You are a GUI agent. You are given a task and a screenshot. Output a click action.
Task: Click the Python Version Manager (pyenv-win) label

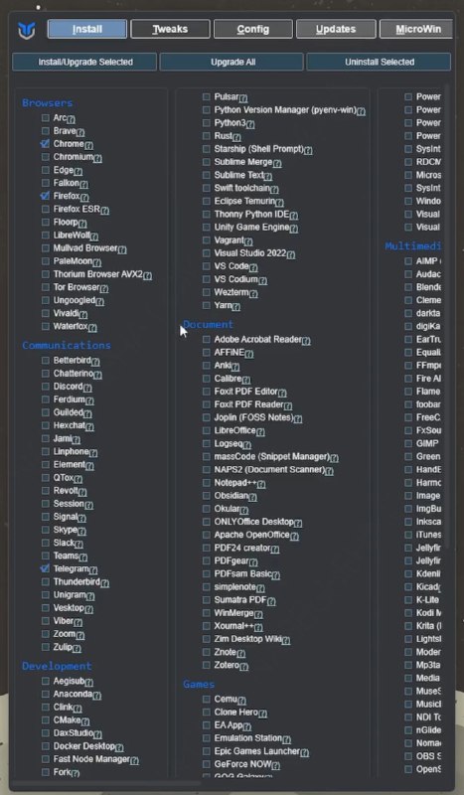coord(285,109)
